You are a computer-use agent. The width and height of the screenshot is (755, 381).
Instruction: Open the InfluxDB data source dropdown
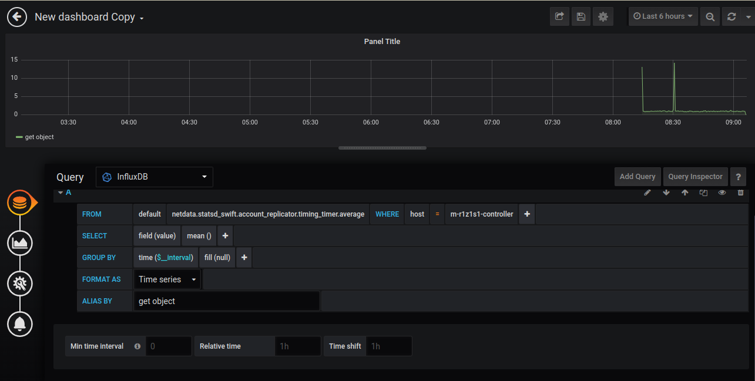click(x=155, y=177)
